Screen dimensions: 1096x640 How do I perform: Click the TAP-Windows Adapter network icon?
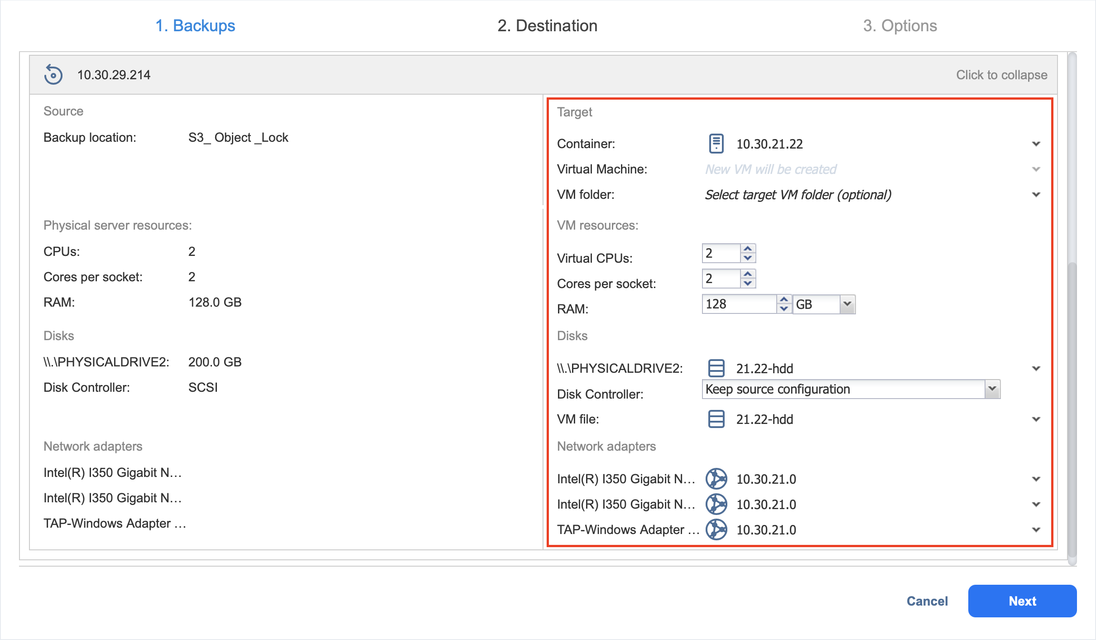(716, 529)
